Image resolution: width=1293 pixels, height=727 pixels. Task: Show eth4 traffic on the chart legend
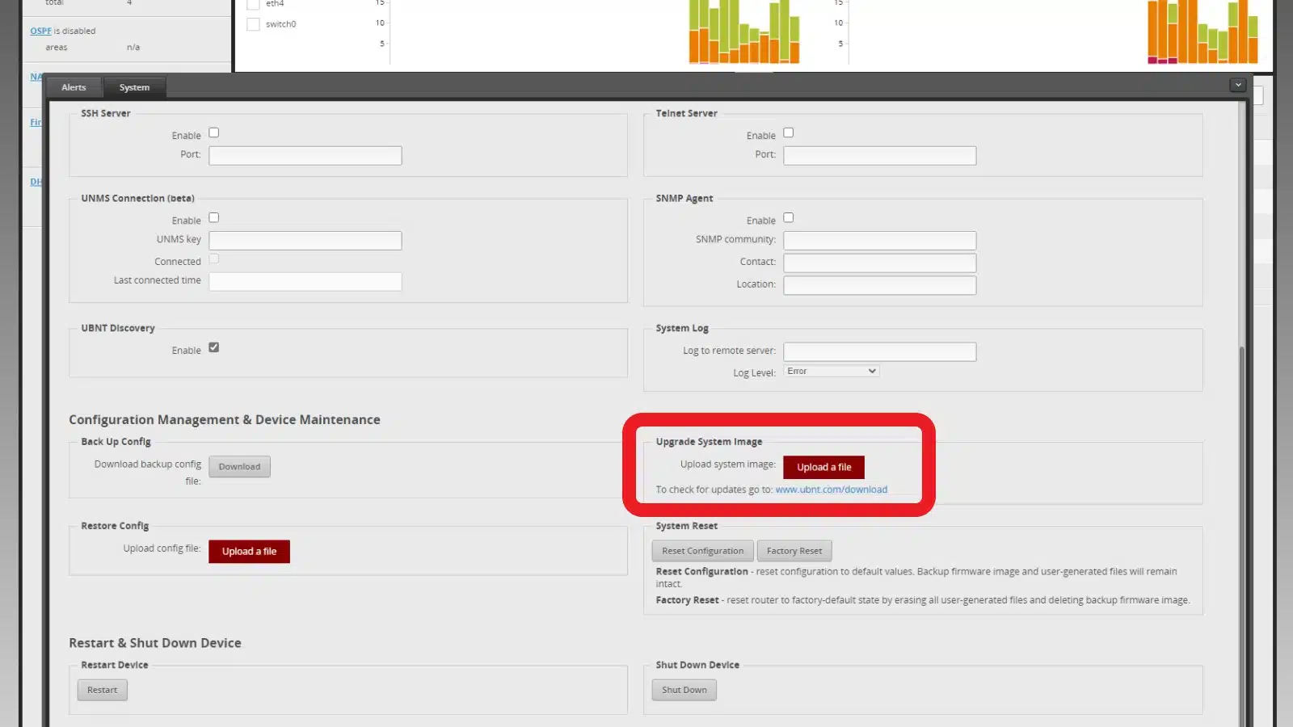(x=253, y=3)
